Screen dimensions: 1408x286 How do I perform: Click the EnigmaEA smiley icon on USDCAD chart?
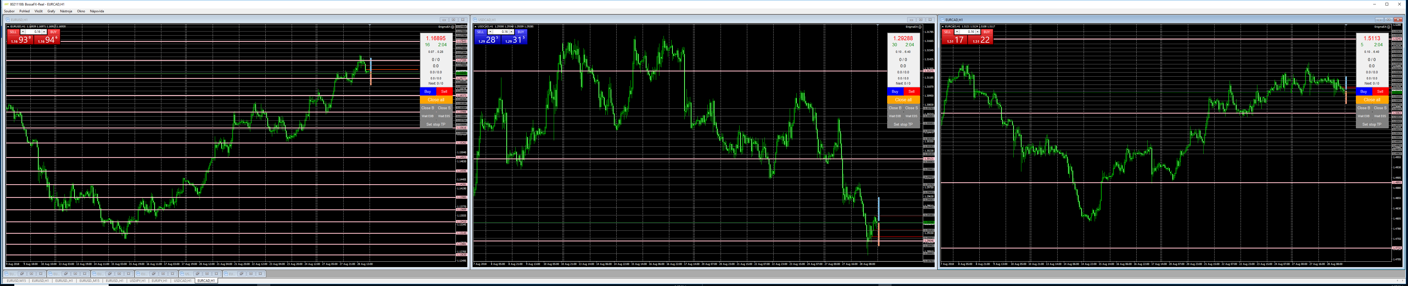pos(920,27)
